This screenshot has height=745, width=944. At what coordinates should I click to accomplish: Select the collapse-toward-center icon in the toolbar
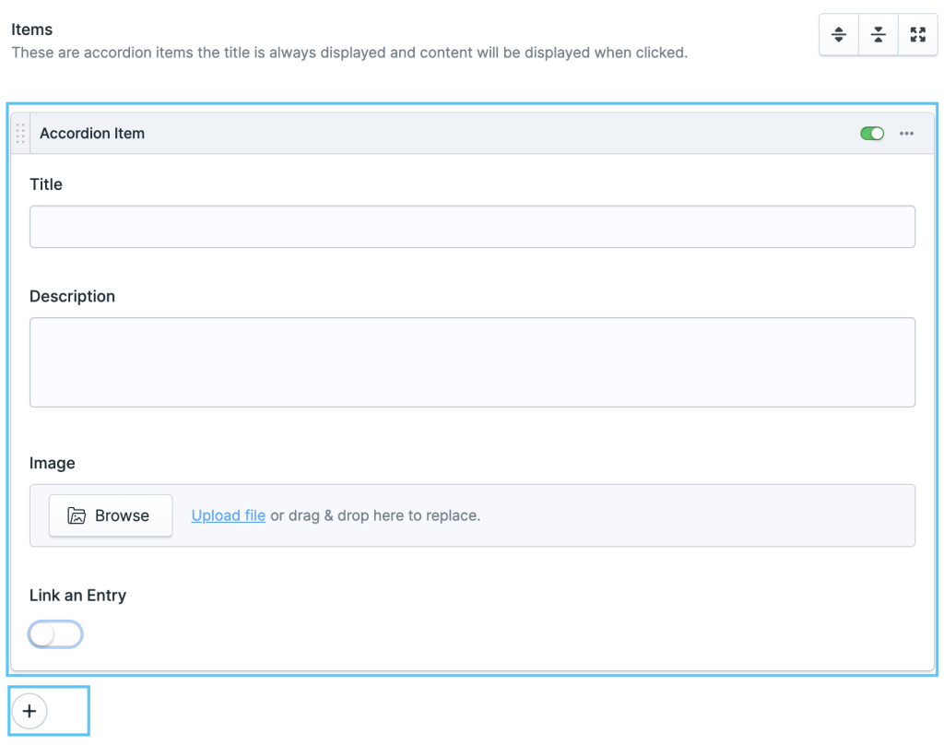878,34
